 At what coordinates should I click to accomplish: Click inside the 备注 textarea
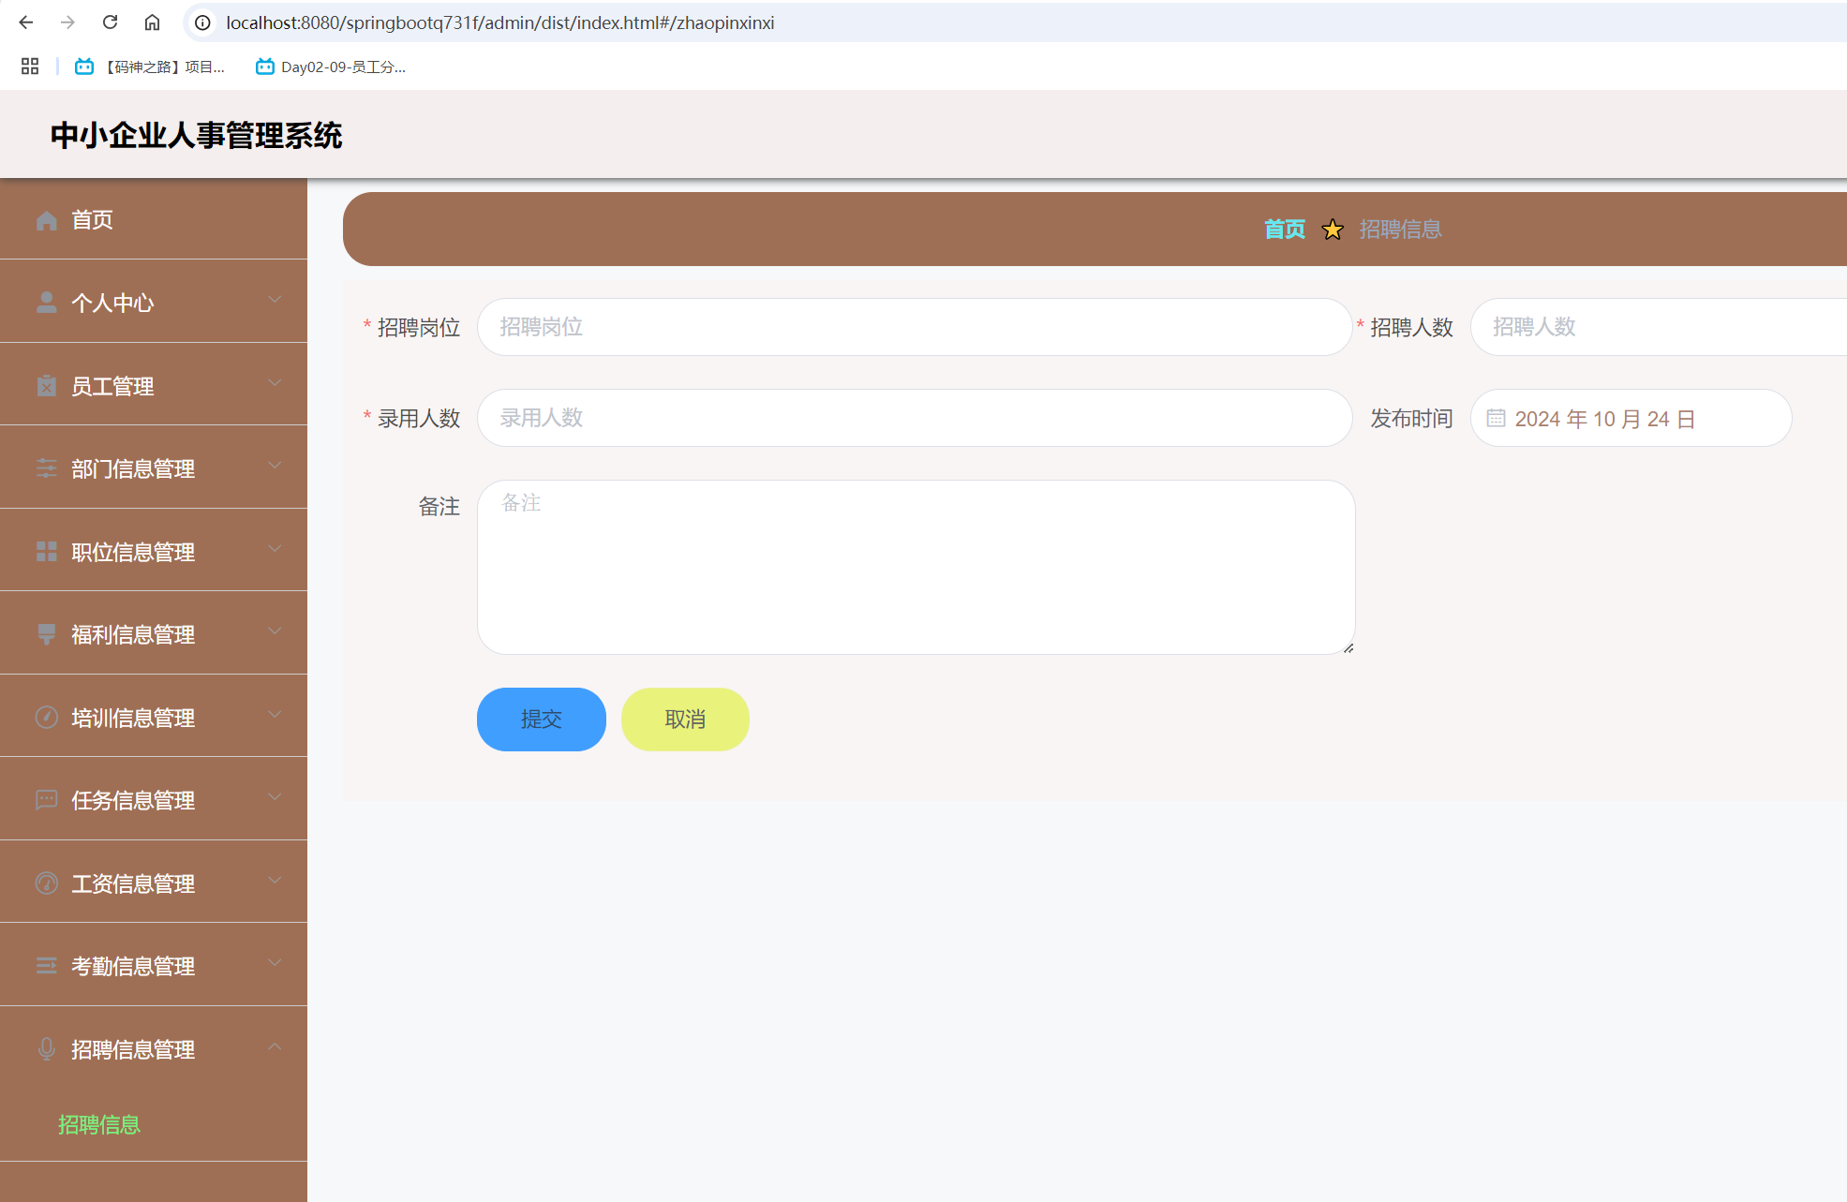pos(916,567)
